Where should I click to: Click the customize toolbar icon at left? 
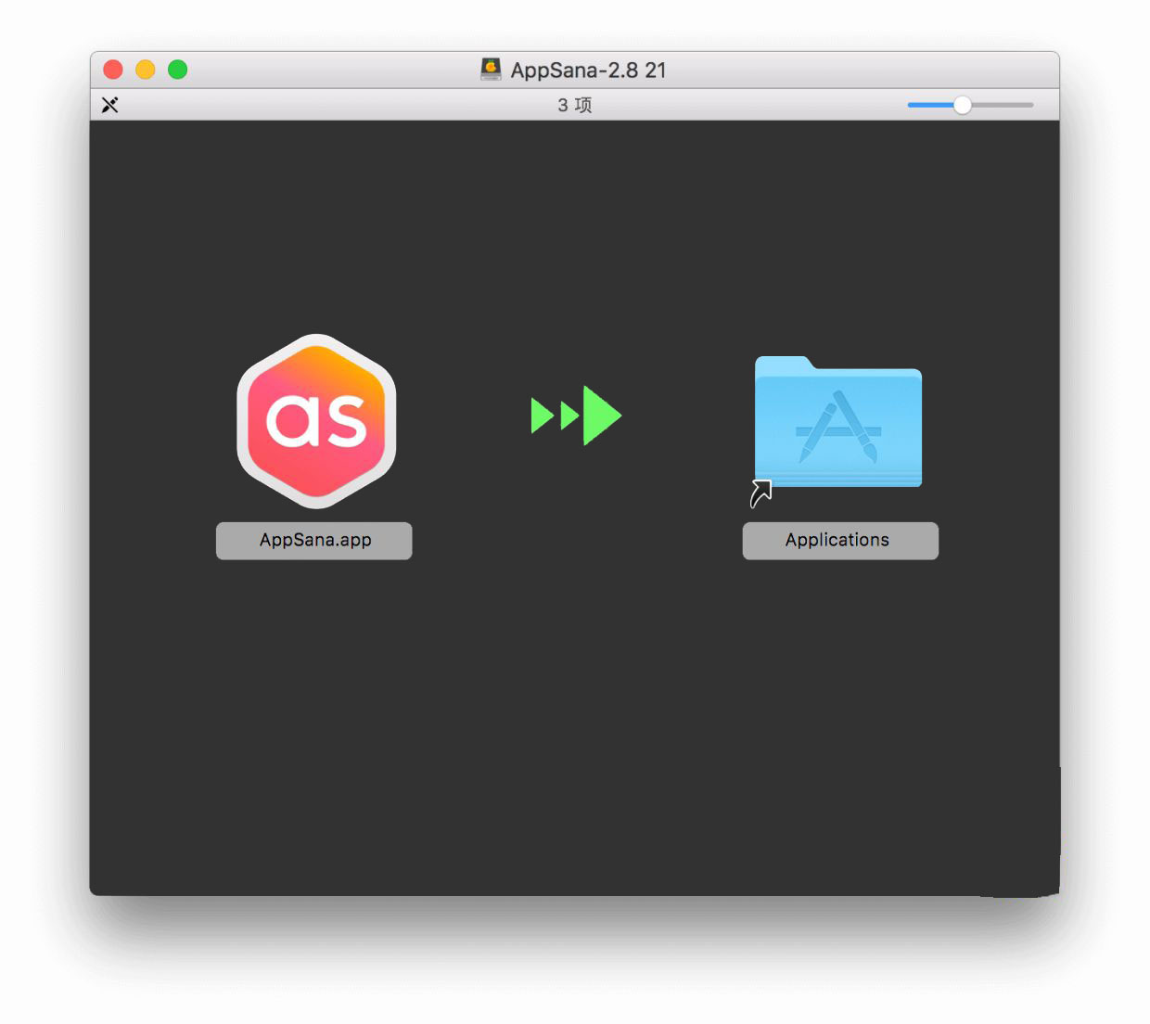click(110, 105)
